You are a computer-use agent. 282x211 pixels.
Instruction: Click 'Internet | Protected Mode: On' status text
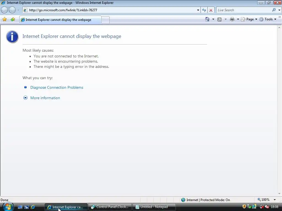pos(208,200)
